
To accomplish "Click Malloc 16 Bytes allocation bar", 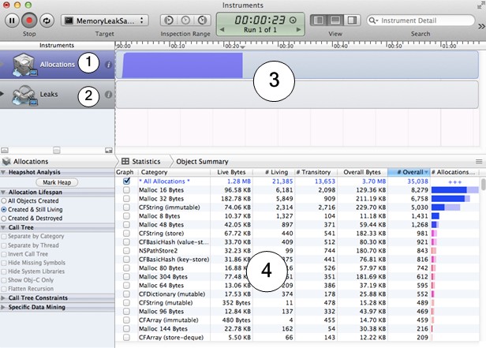I will (454, 190).
